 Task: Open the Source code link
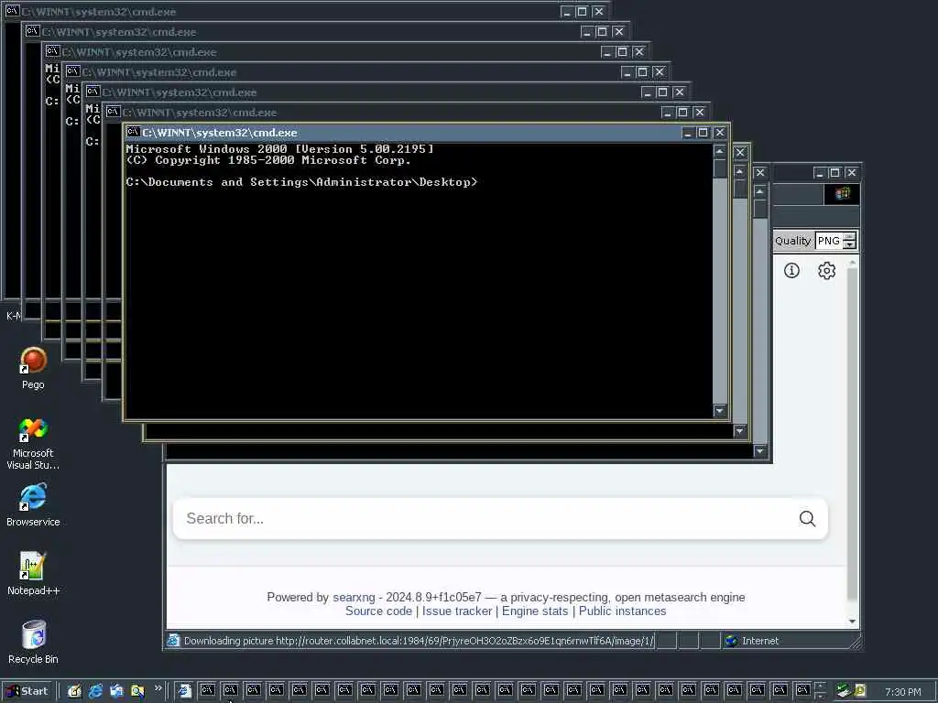coord(378,611)
